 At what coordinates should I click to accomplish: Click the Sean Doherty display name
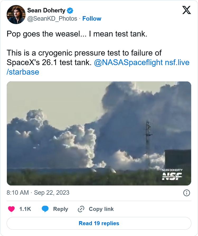(x=46, y=11)
